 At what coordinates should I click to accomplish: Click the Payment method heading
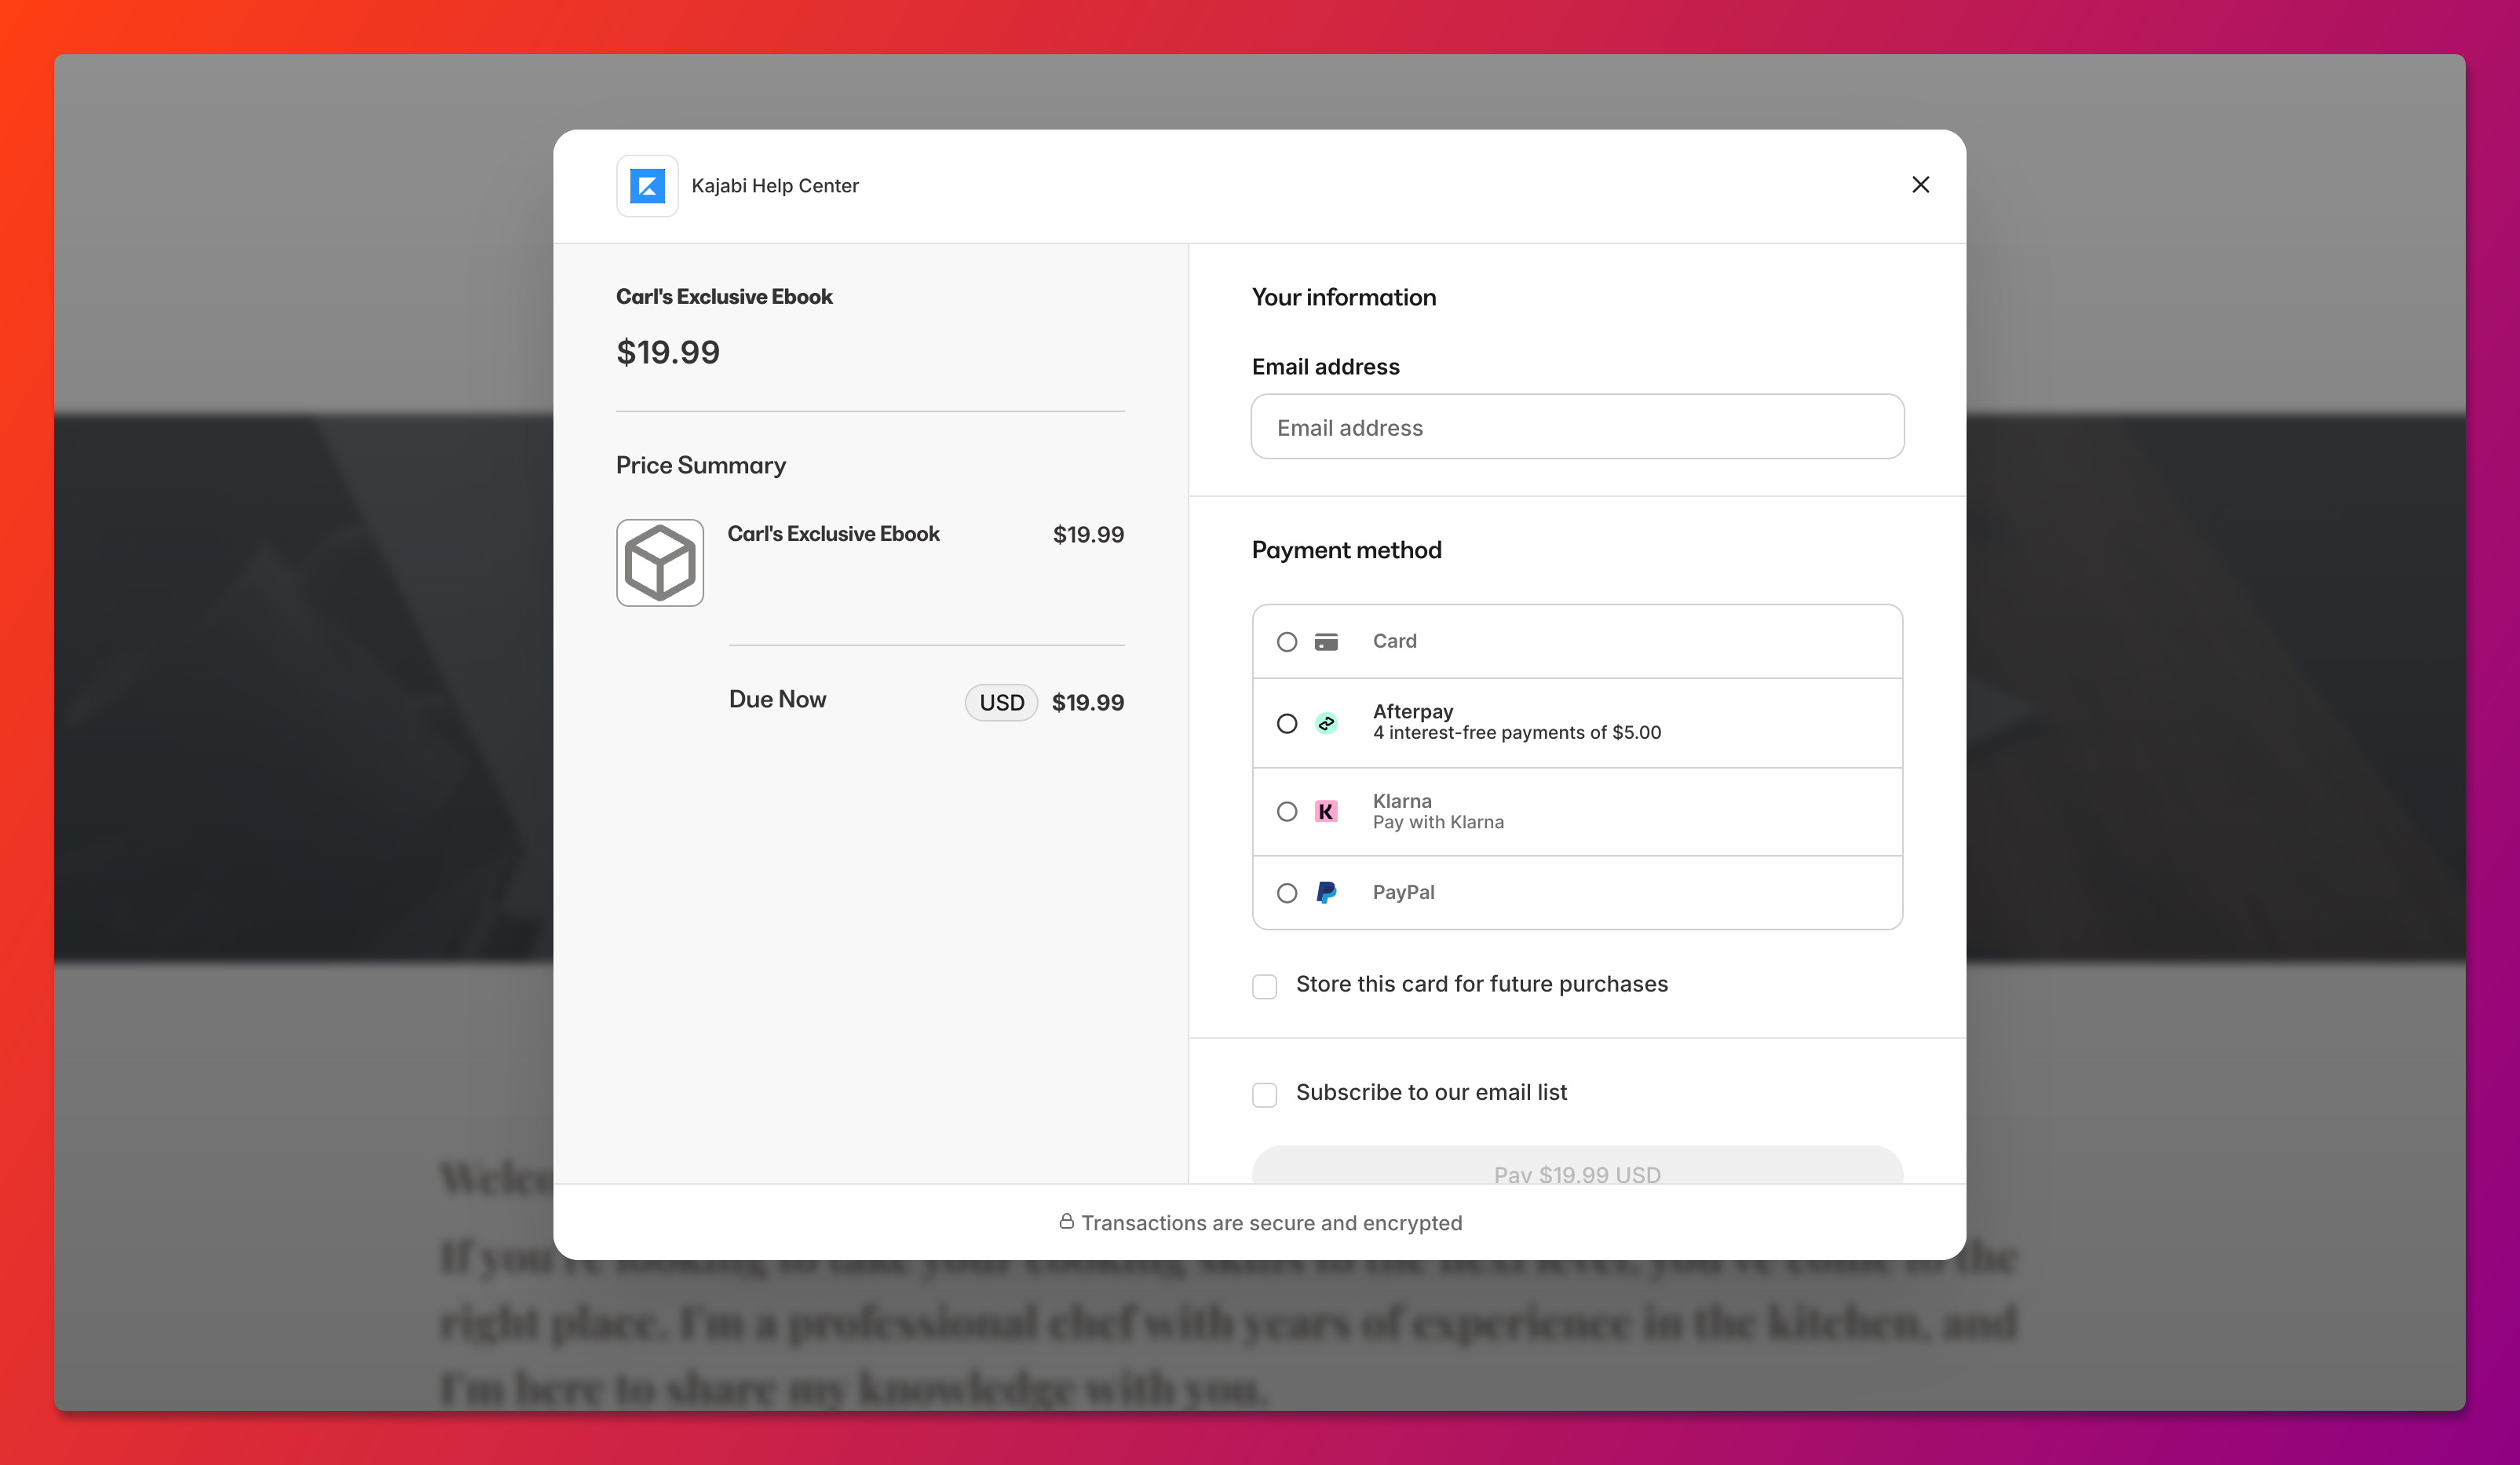(x=1347, y=550)
